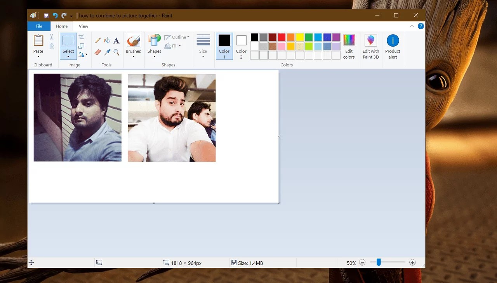497x283 pixels.
Task: Choose the Text tool
Action: coord(116,40)
